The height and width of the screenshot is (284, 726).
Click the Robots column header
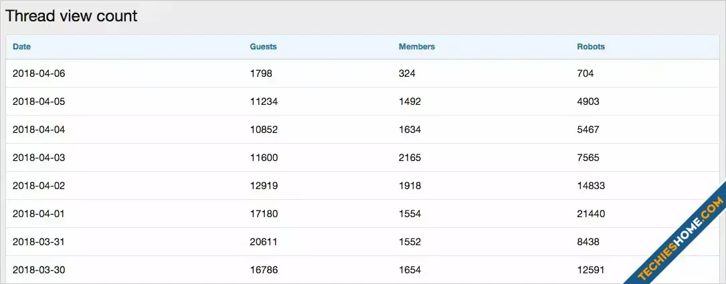[591, 47]
